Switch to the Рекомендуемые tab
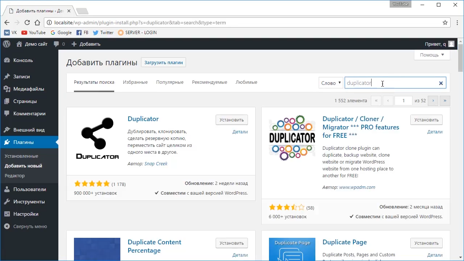The image size is (464, 261). (210, 82)
